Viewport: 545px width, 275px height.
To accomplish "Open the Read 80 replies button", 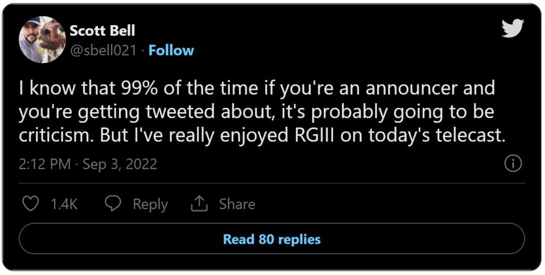I will [272, 239].
